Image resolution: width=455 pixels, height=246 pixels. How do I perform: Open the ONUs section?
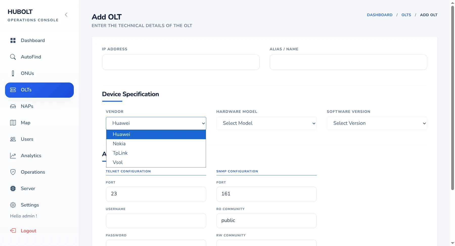coord(39,73)
